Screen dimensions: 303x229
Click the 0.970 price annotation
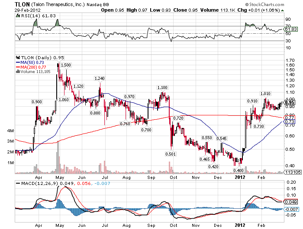tap(129, 96)
